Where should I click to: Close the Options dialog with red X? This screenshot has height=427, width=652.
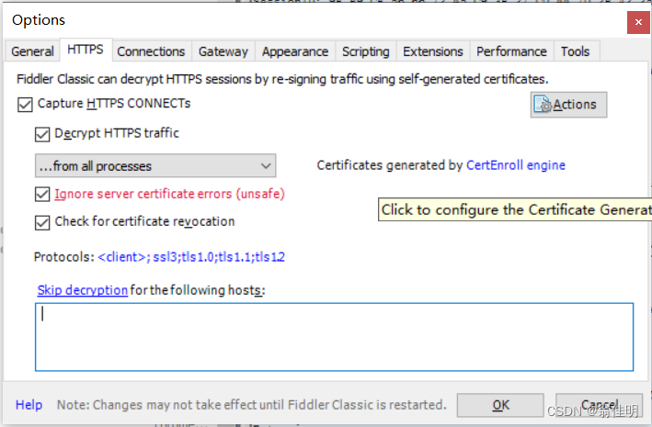[x=638, y=22]
